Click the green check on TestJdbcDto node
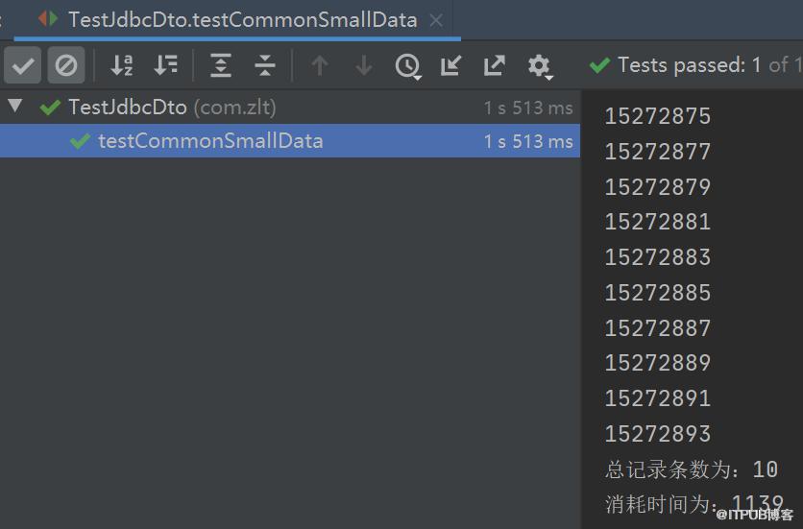 50,108
